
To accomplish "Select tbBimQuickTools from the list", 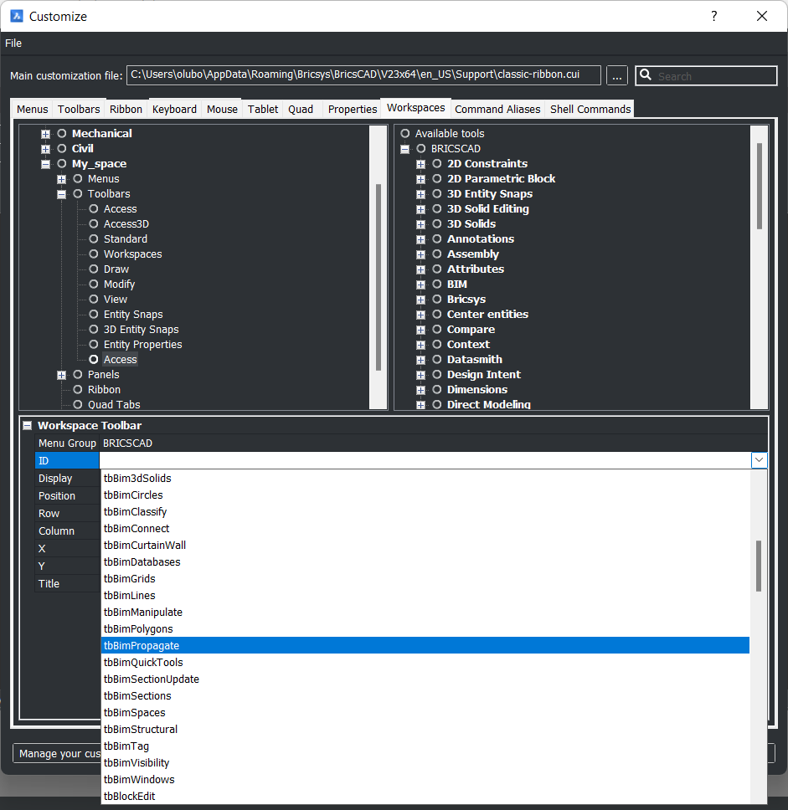I will [143, 663].
